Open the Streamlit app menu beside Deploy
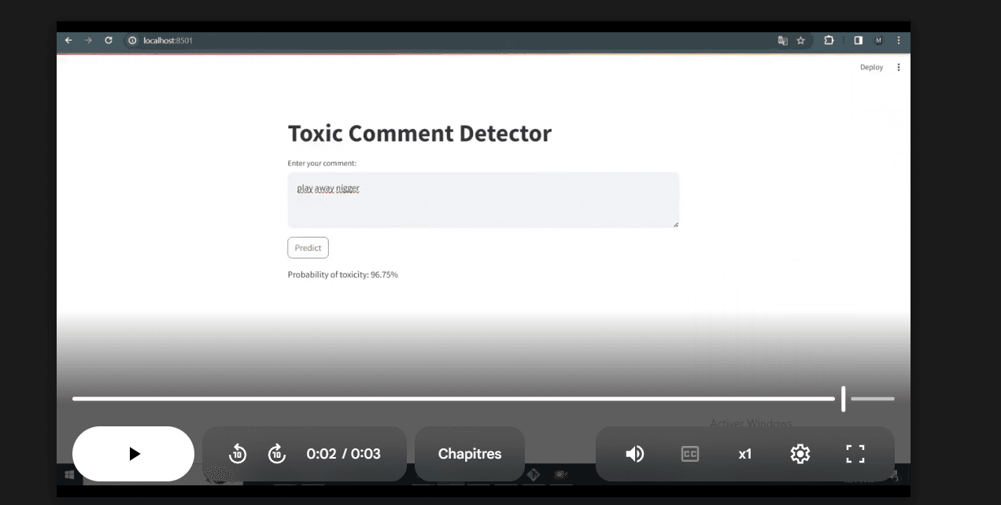This screenshot has width=1001, height=505. pos(899,68)
